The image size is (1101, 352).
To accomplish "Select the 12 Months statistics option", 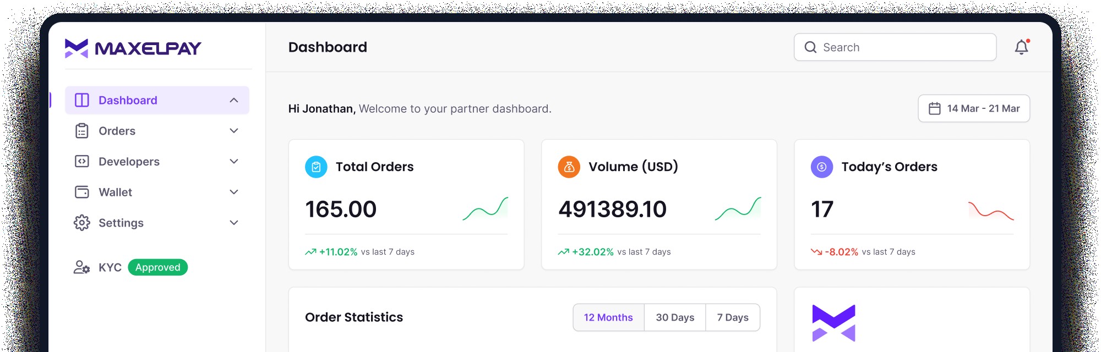I will (x=608, y=317).
